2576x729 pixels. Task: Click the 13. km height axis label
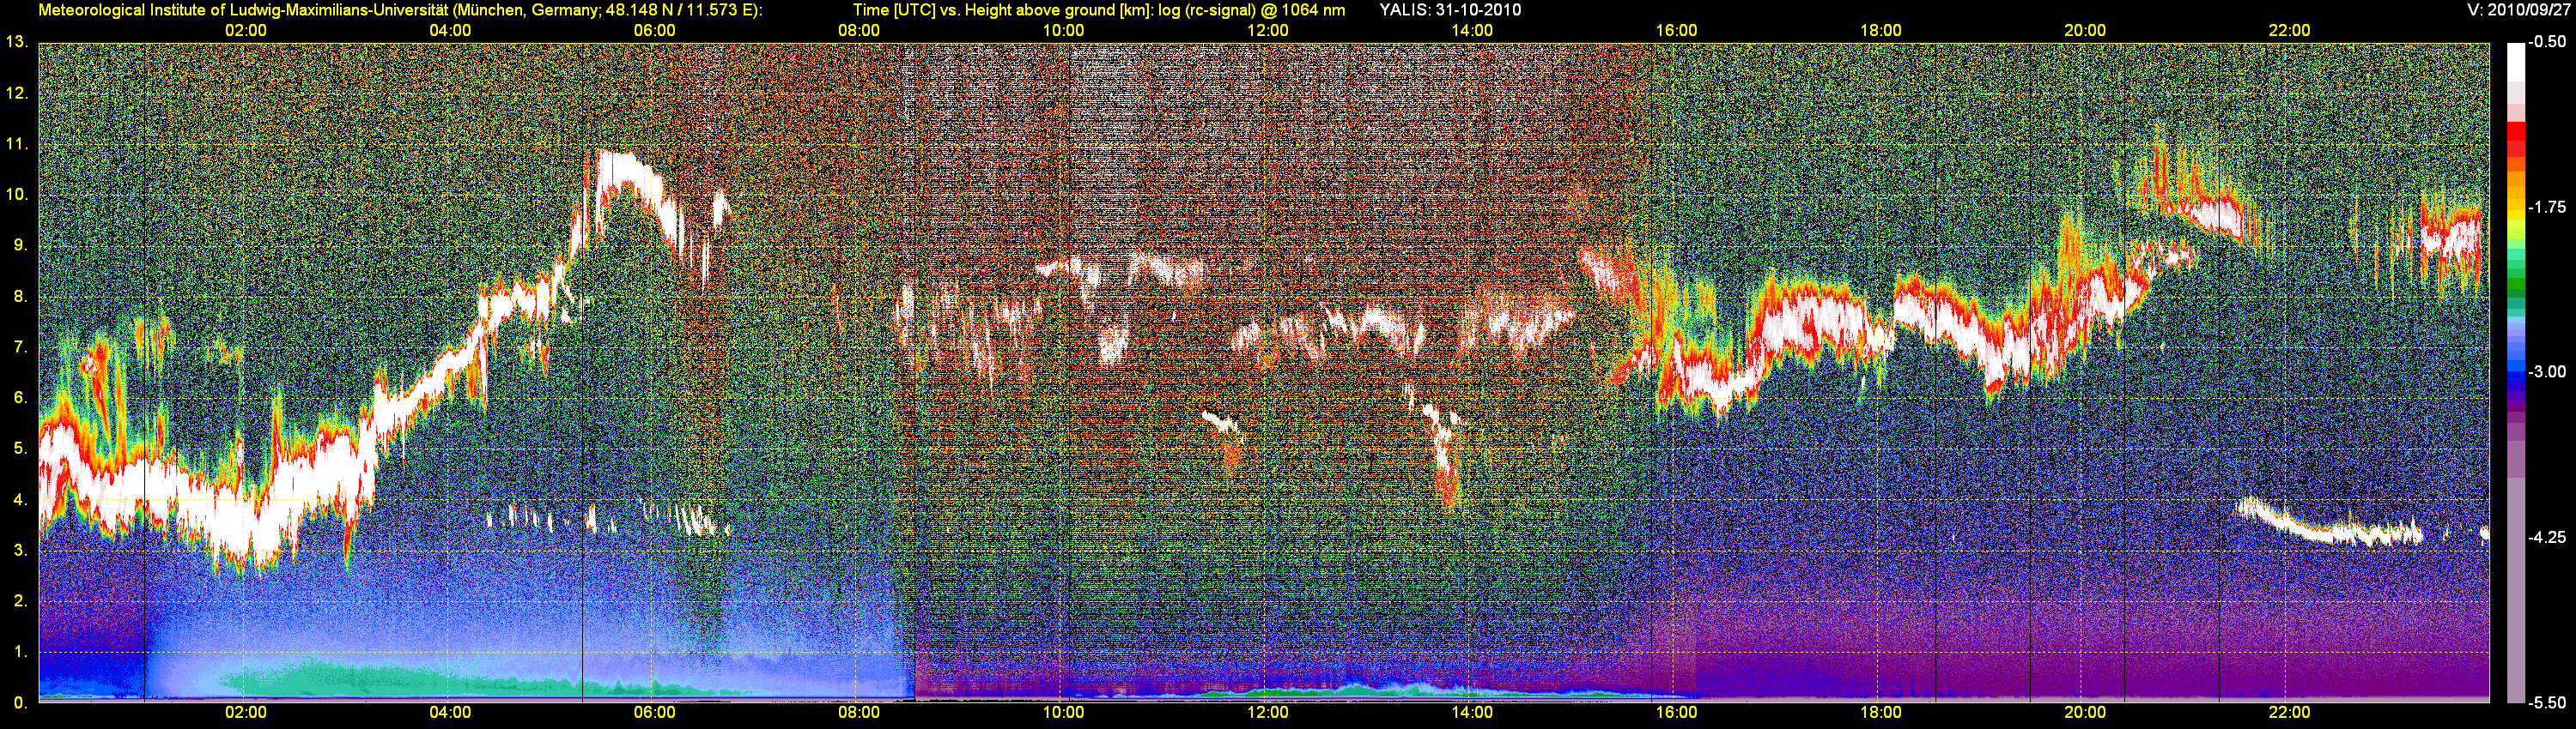tap(17, 42)
